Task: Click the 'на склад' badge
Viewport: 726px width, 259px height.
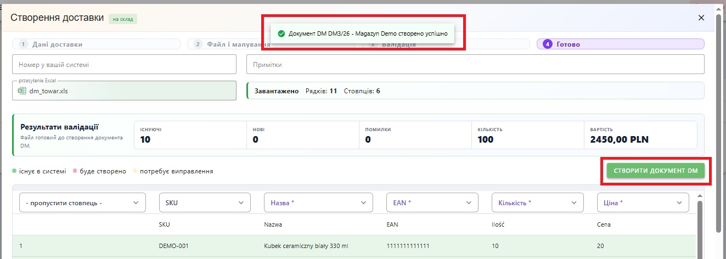Action: point(123,19)
